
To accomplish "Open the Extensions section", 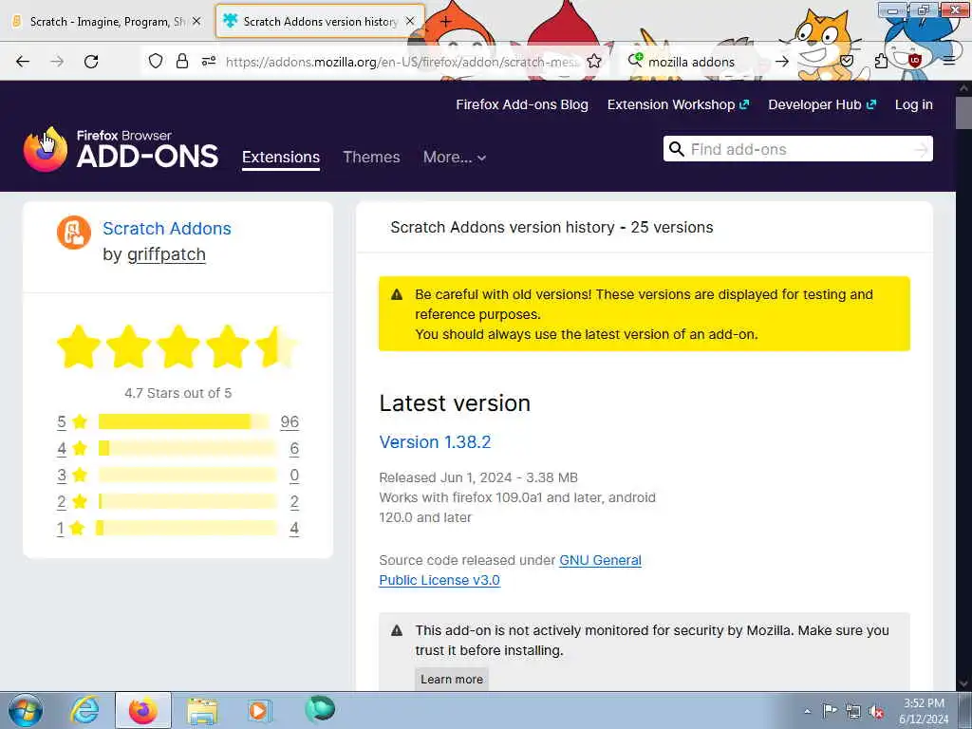I will coord(281,157).
